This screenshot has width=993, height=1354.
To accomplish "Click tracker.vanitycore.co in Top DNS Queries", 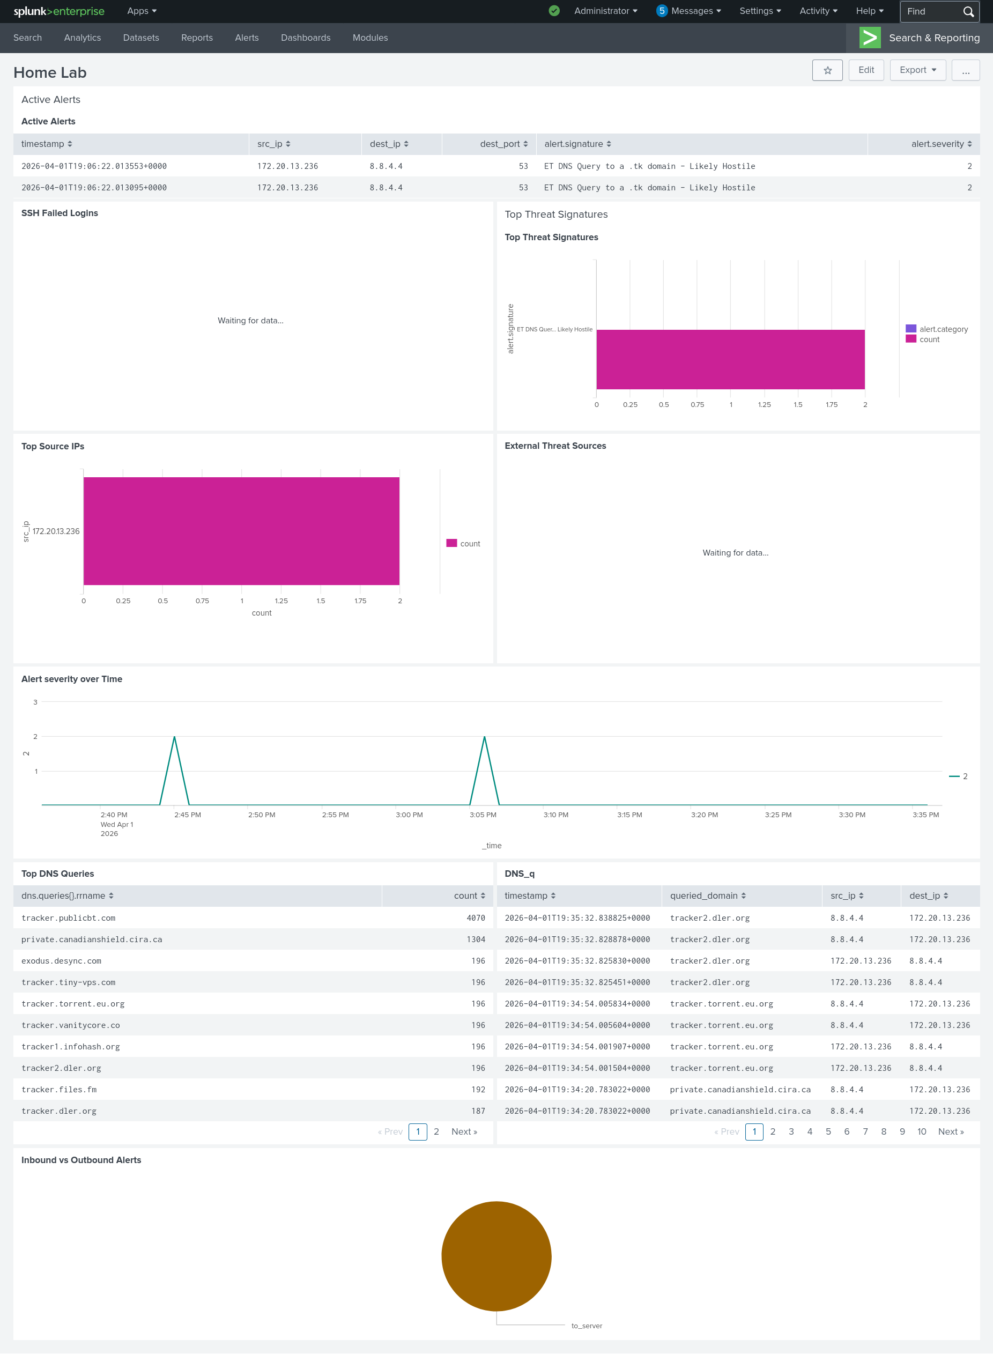I will [70, 1025].
